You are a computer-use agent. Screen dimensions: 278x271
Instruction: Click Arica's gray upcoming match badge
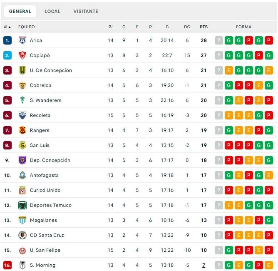[219, 40]
